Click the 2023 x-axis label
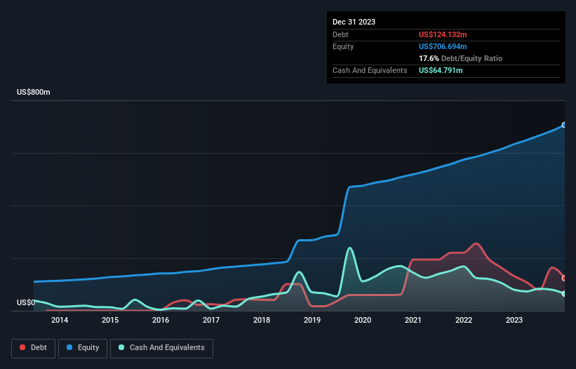Viewport: 576px width, 369px height. click(514, 320)
